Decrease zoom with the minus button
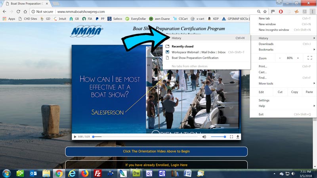 click(280, 58)
